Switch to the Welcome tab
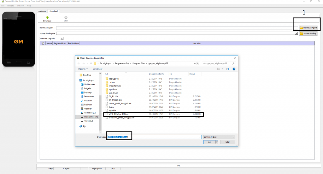This screenshot has height=174, width=323. tap(42, 11)
